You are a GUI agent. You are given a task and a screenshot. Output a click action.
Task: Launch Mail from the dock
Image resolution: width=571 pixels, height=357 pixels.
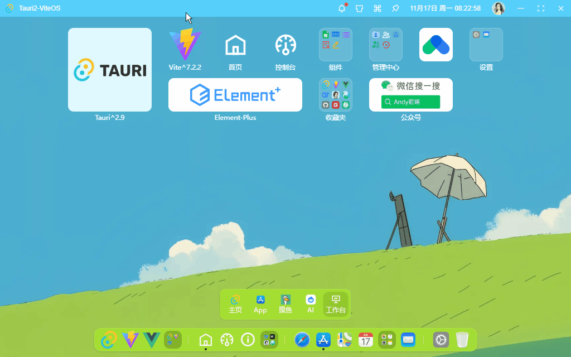(x=408, y=340)
